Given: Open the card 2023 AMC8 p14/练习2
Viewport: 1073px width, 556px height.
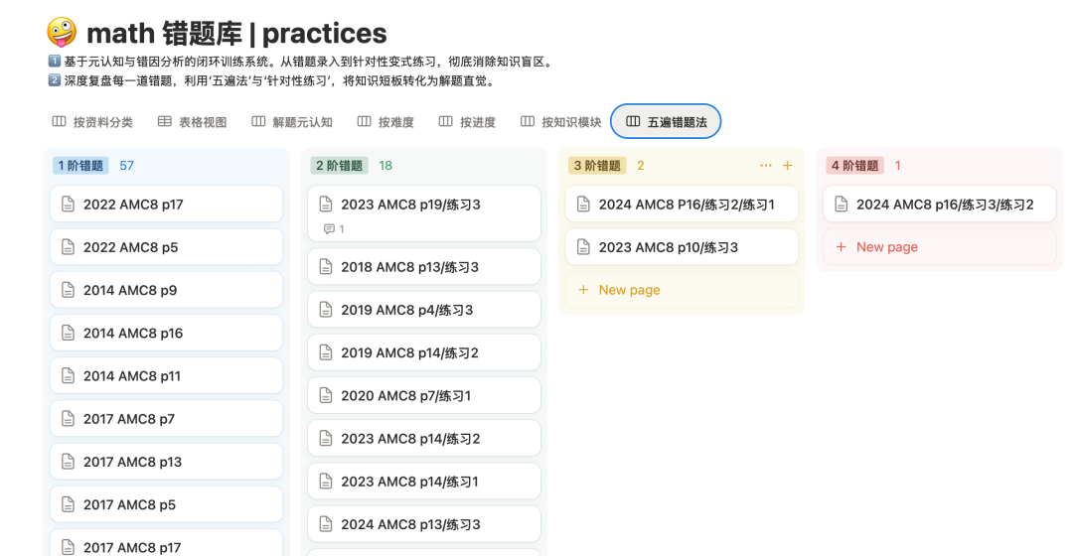Looking at the screenshot, I should (x=424, y=439).
